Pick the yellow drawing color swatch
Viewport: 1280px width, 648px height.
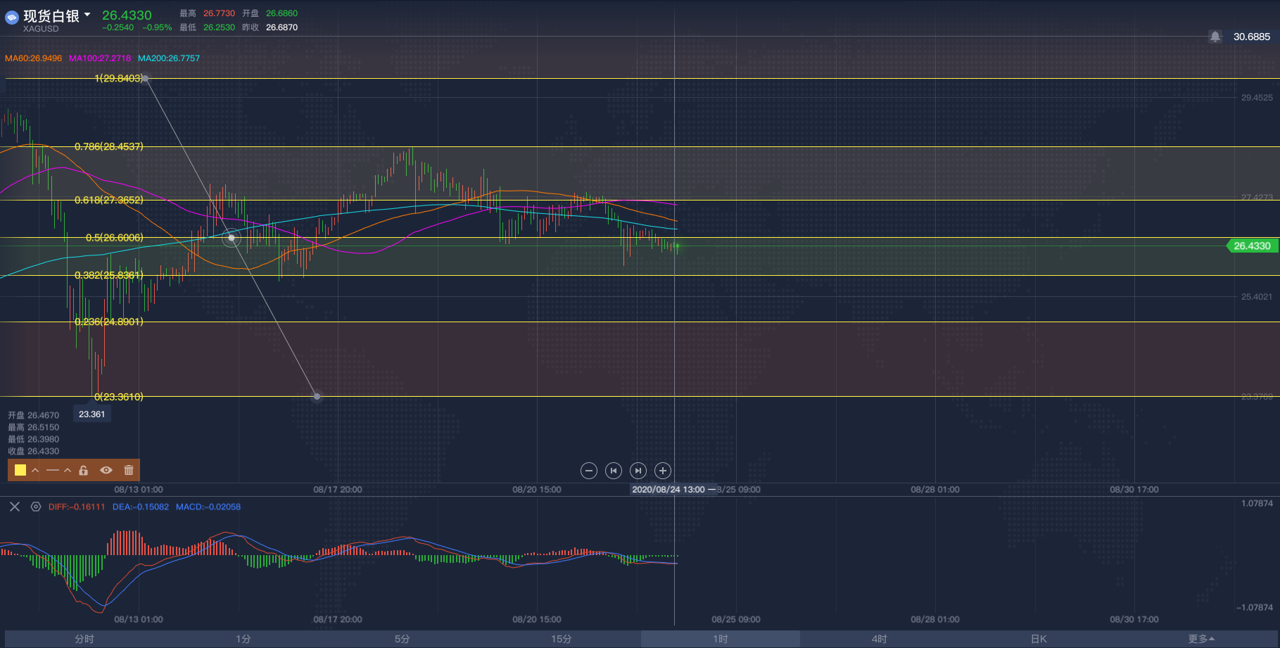click(20, 470)
